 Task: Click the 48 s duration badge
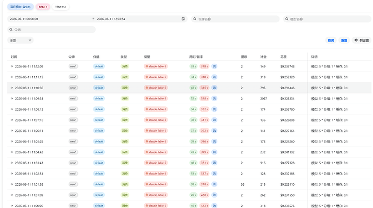pos(194,163)
